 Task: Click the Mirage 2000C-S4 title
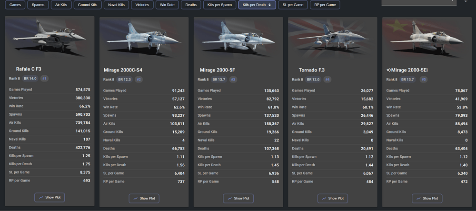pyautogui.click(x=123, y=70)
